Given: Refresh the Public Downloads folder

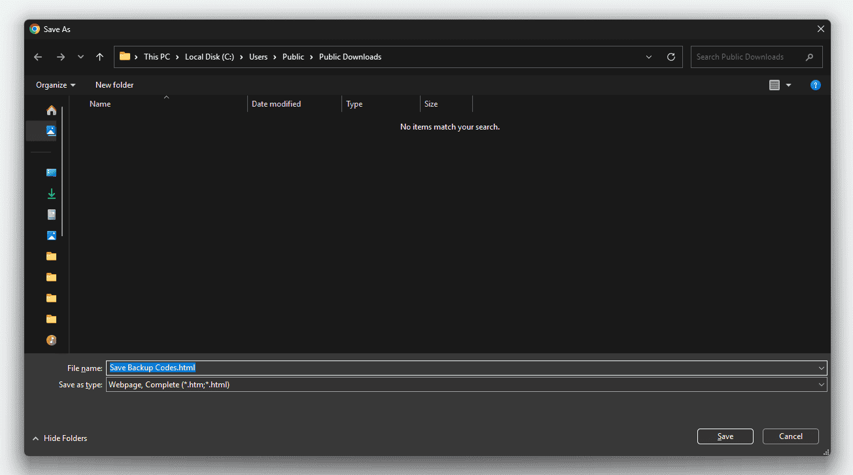Looking at the screenshot, I should (x=670, y=57).
